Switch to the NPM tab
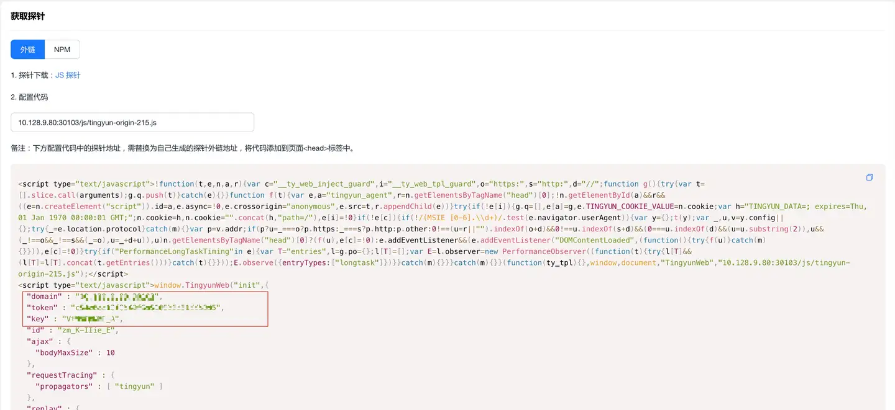The image size is (895, 410). click(62, 50)
